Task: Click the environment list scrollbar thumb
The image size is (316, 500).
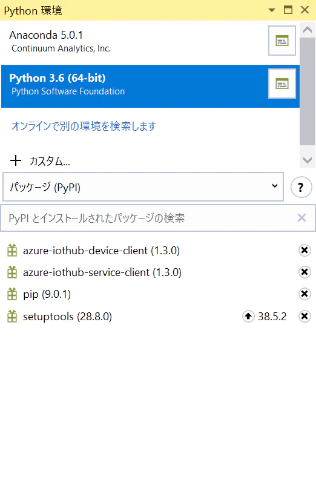Action: point(308,91)
